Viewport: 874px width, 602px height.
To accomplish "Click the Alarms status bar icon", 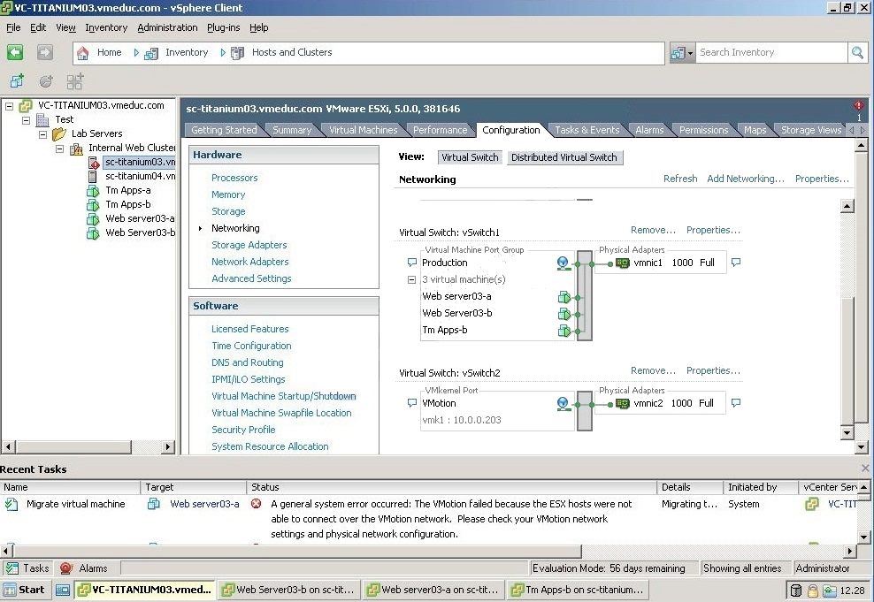I will coord(66,568).
